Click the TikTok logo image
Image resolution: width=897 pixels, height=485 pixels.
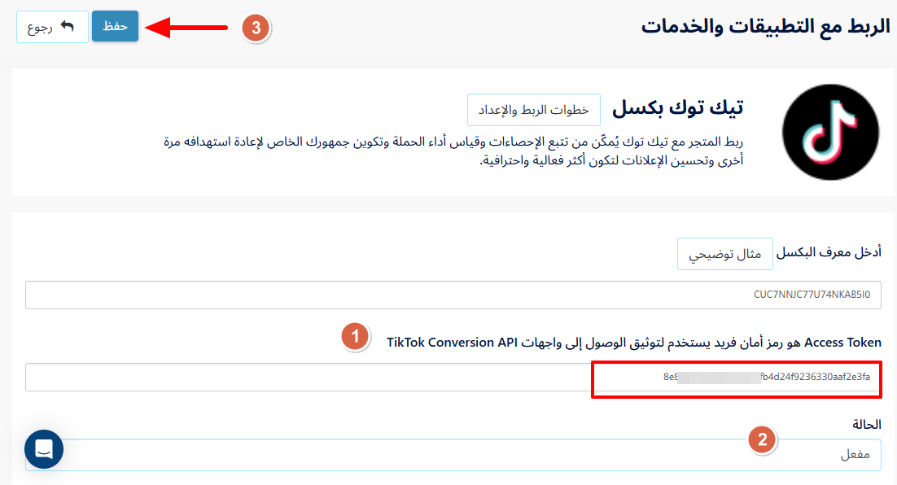click(830, 132)
